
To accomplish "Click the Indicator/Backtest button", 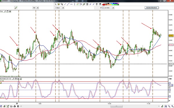I will coord(152,8).
